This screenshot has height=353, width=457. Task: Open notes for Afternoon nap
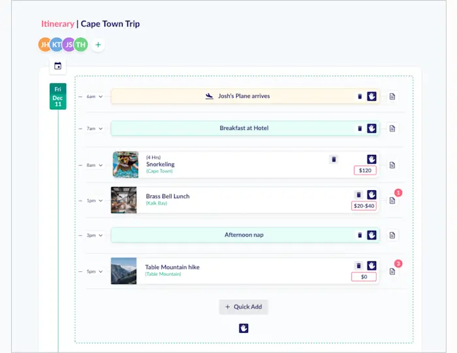392,235
